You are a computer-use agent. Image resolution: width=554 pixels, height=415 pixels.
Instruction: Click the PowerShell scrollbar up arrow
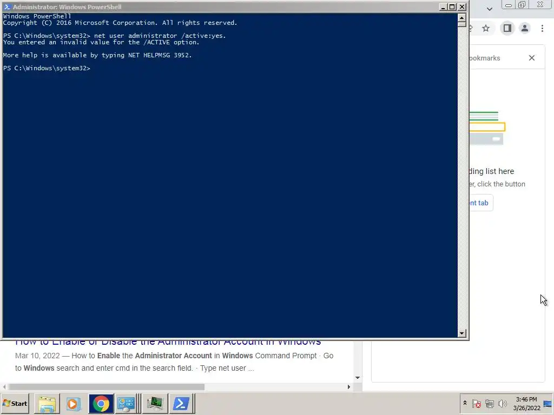(x=462, y=17)
